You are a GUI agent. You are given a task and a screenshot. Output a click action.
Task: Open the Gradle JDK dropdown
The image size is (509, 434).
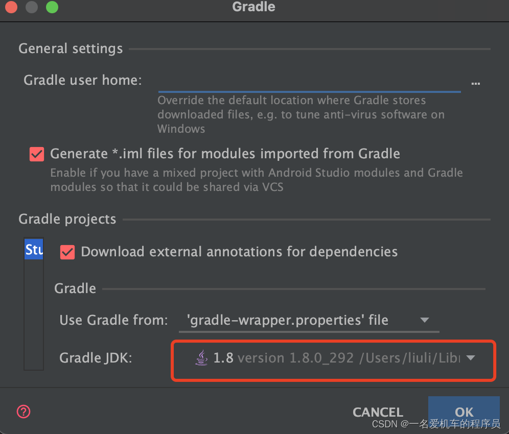(x=332, y=357)
